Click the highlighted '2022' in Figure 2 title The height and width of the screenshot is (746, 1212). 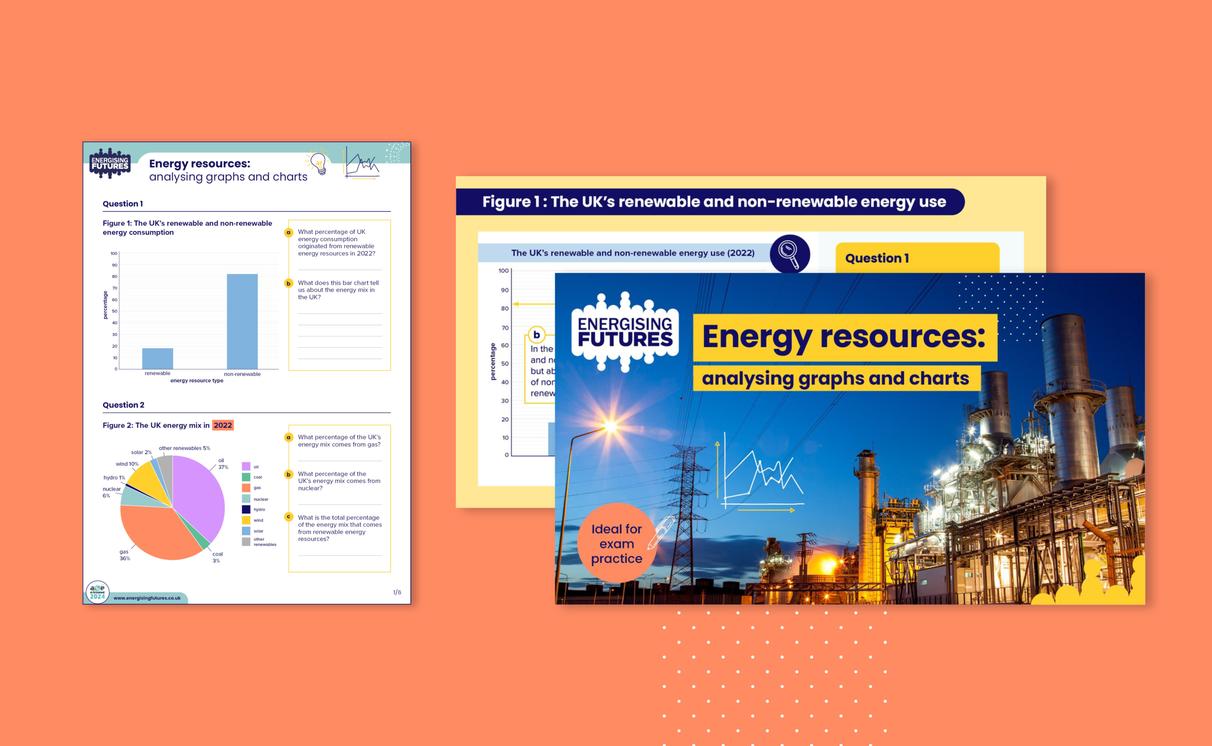coord(223,425)
